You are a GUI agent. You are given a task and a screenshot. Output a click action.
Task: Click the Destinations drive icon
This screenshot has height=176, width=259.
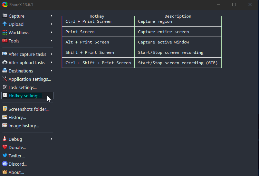pos(5,70)
